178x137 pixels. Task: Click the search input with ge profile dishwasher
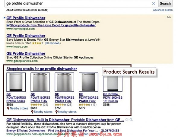click(x=78, y=4)
